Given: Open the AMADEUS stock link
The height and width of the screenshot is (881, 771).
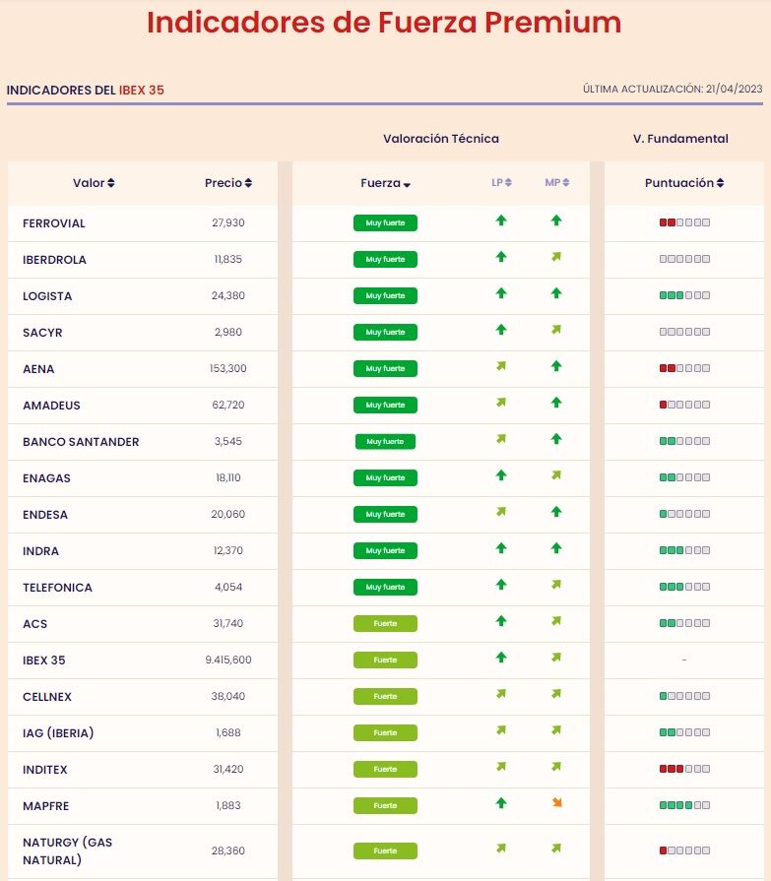Looking at the screenshot, I should tap(51, 406).
